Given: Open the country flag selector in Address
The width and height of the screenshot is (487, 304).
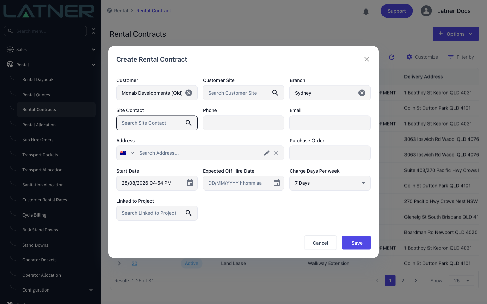Looking at the screenshot, I should [127, 153].
